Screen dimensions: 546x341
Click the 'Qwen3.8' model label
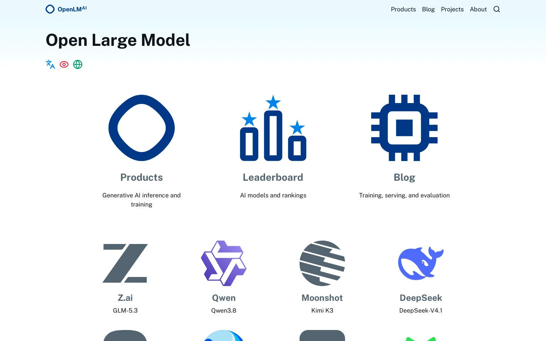pyautogui.click(x=224, y=310)
